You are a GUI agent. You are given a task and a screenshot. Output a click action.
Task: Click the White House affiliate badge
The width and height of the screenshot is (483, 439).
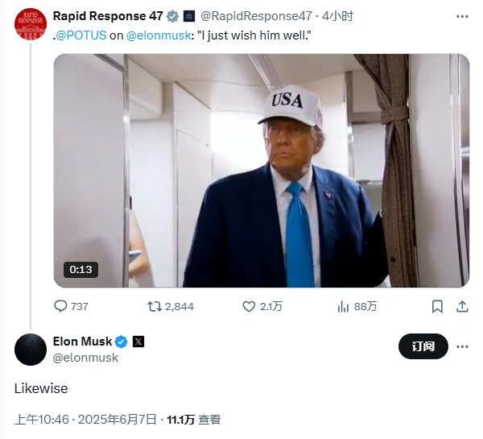189,16
